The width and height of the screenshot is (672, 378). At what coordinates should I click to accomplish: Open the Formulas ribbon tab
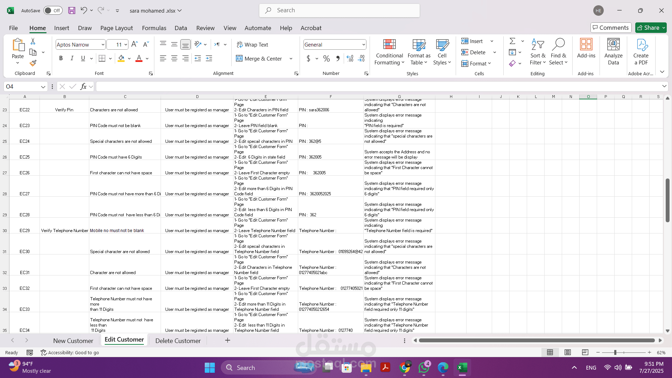coord(154,28)
